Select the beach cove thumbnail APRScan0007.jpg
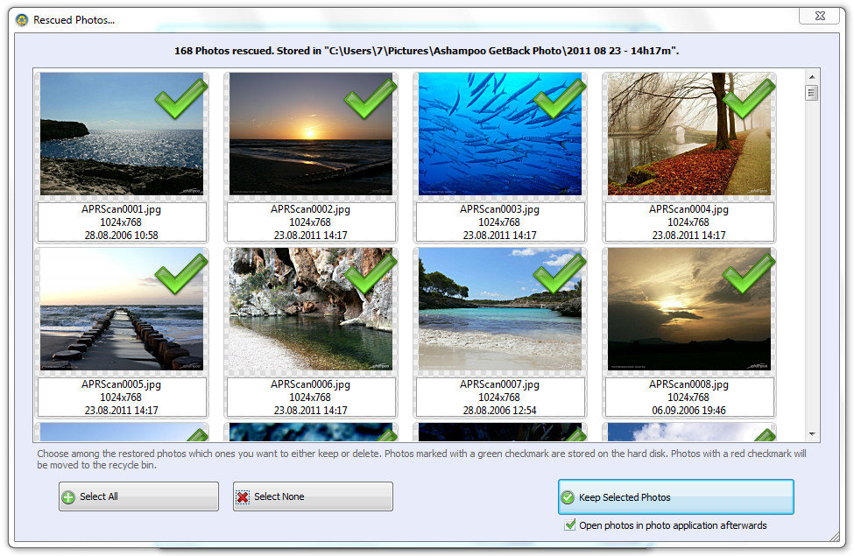 coord(500,309)
